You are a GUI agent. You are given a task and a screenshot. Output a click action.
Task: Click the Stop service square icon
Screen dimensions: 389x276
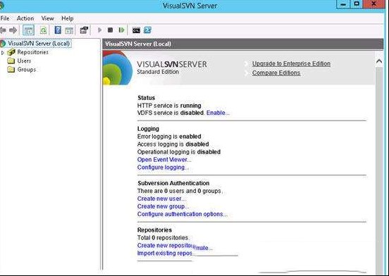(x=111, y=30)
